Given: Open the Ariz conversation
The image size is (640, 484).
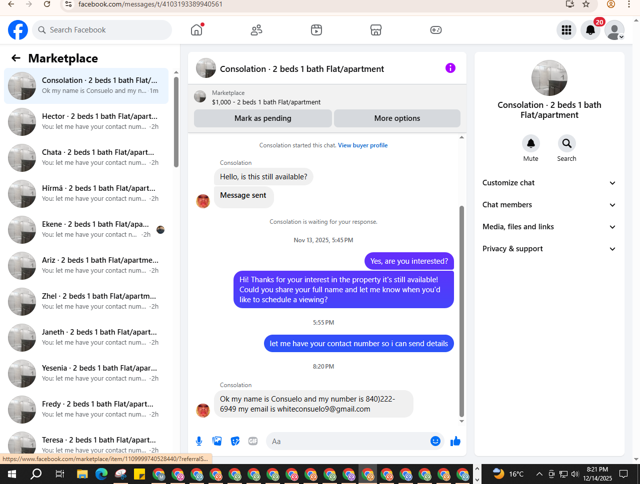Looking at the screenshot, I should [x=86, y=265].
